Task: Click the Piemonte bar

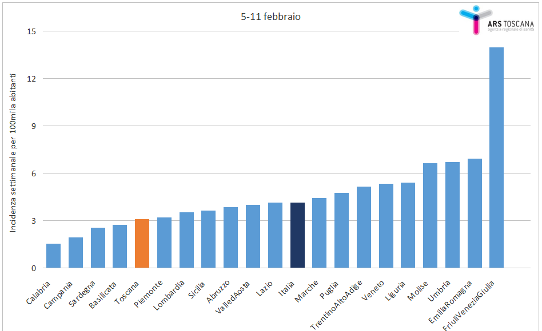Action: pyautogui.click(x=164, y=243)
